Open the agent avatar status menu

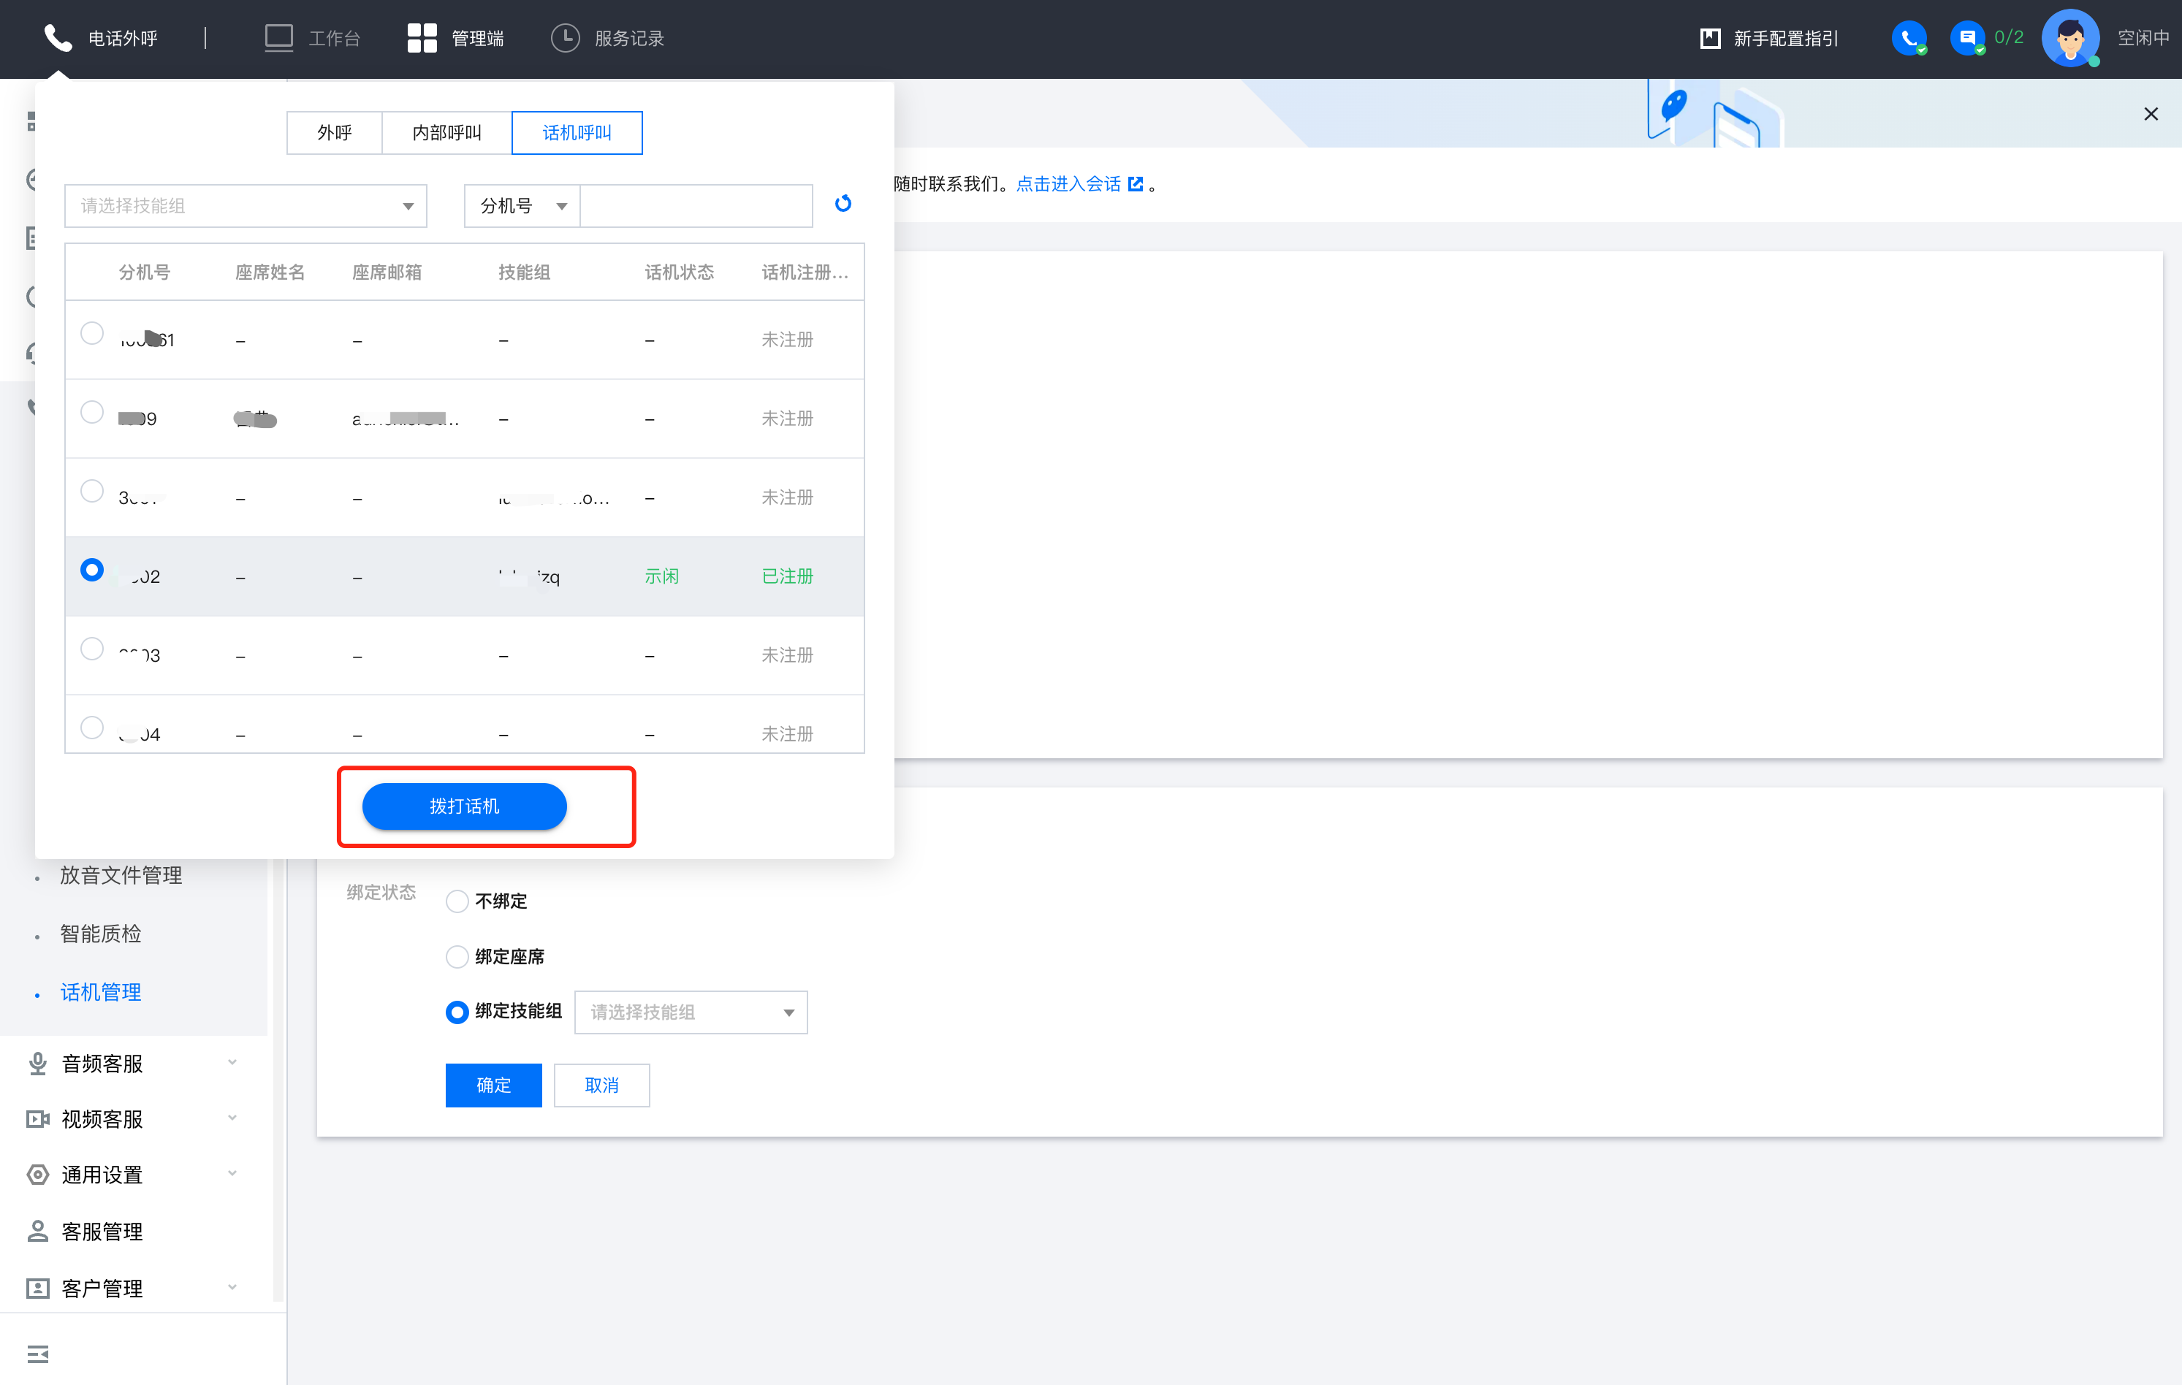2070,38
